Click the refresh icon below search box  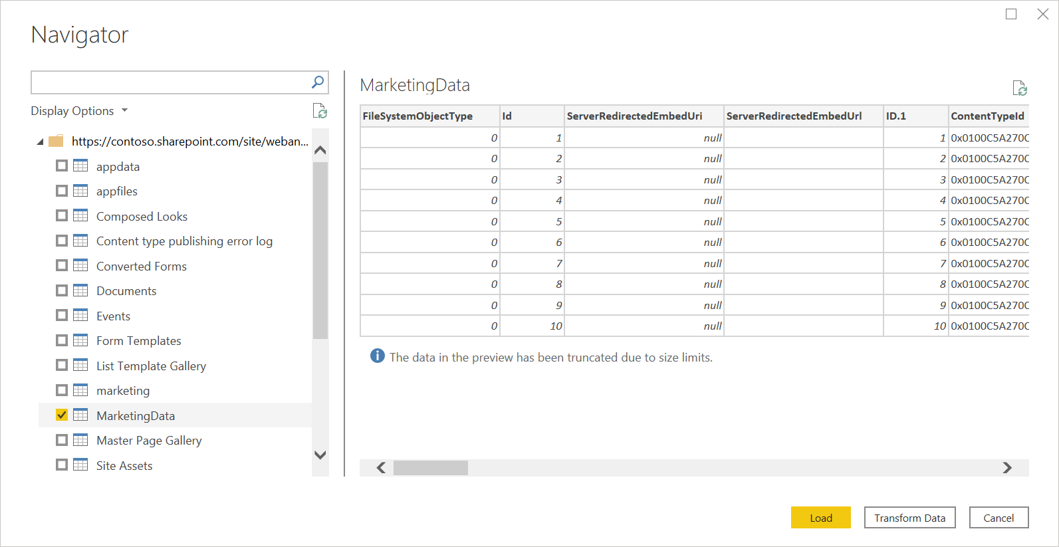click(320, 111)
